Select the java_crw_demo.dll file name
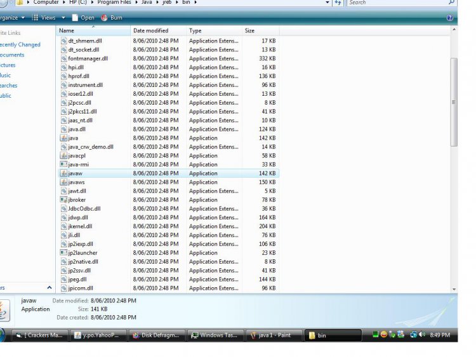Image resolution: width=476 pixels, height=357 pixels. pos(91,147)
